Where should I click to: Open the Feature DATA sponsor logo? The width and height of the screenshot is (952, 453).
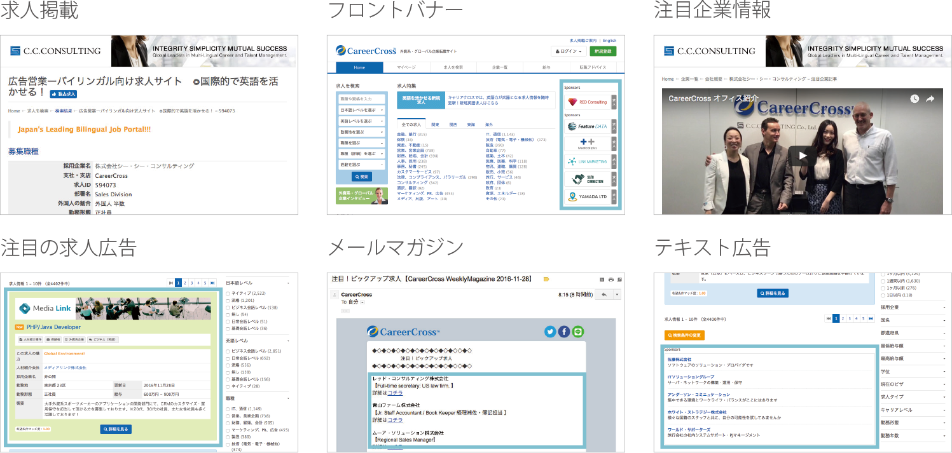tap(587, 126)
